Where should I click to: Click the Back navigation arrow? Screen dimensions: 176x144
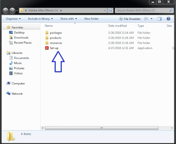(x=5, y=10)
